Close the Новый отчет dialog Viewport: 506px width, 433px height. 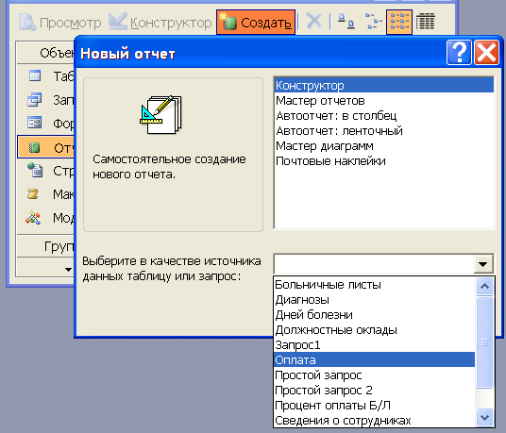point(486,53)
